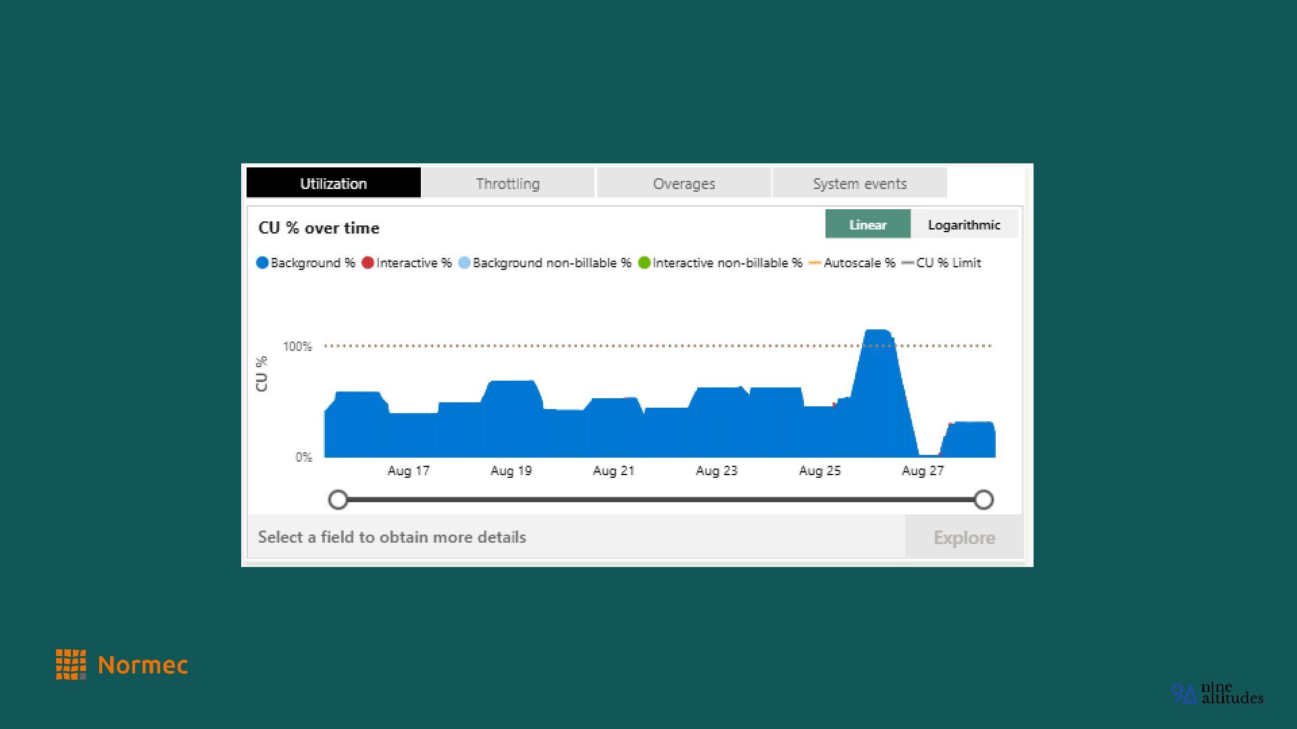Click Background non-billable % legend marker
This screenshot has width=1297, height=729.
point(464,263)
